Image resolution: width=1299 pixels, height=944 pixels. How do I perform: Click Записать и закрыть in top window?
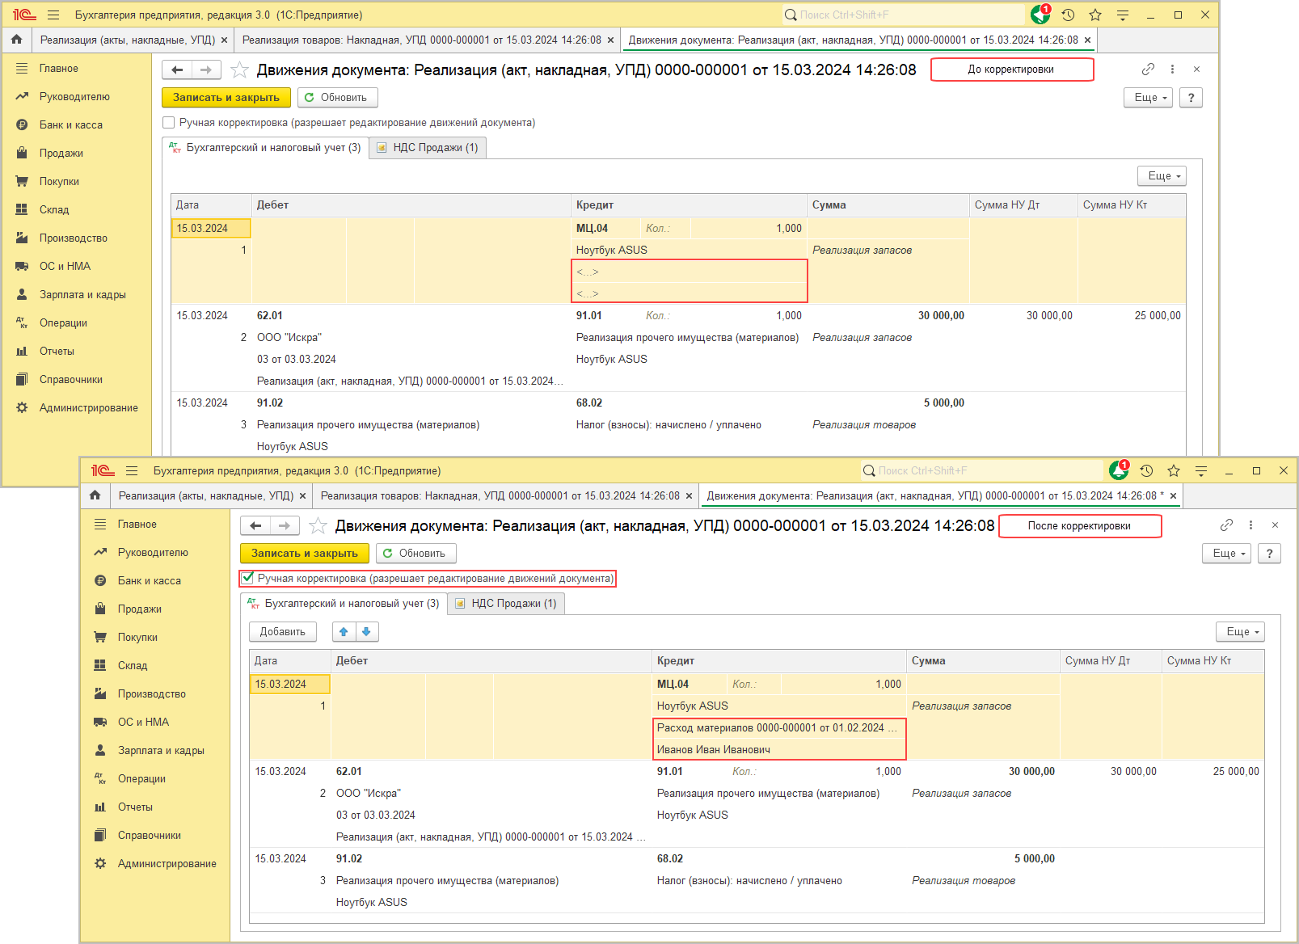tap(226, 98)
